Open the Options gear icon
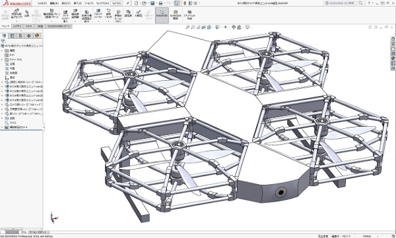The image size is (396, 238). click(196, 3)
